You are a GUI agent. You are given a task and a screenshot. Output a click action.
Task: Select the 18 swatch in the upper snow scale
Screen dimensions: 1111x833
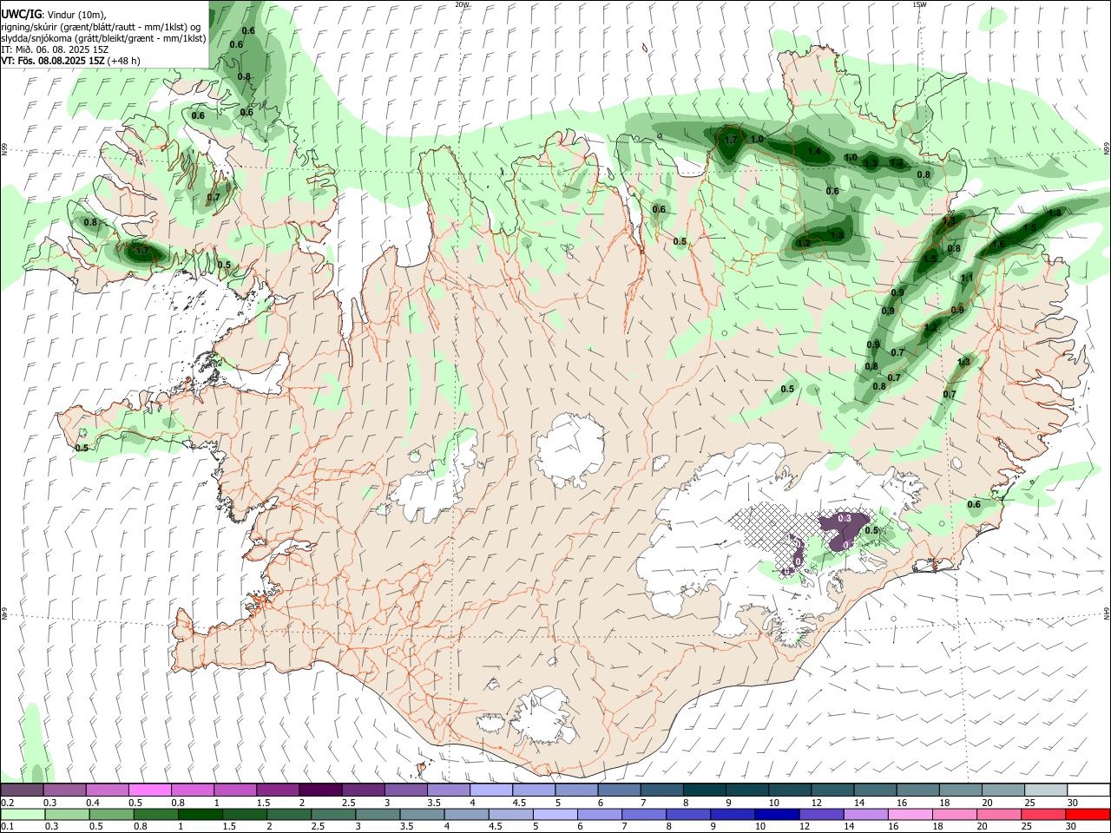point(961,790)
